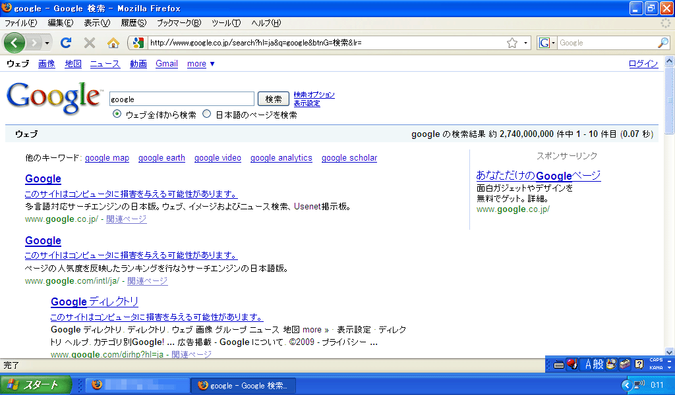Click the 検索 button
This screenshot has width=675, height=395.
[274, 99]
